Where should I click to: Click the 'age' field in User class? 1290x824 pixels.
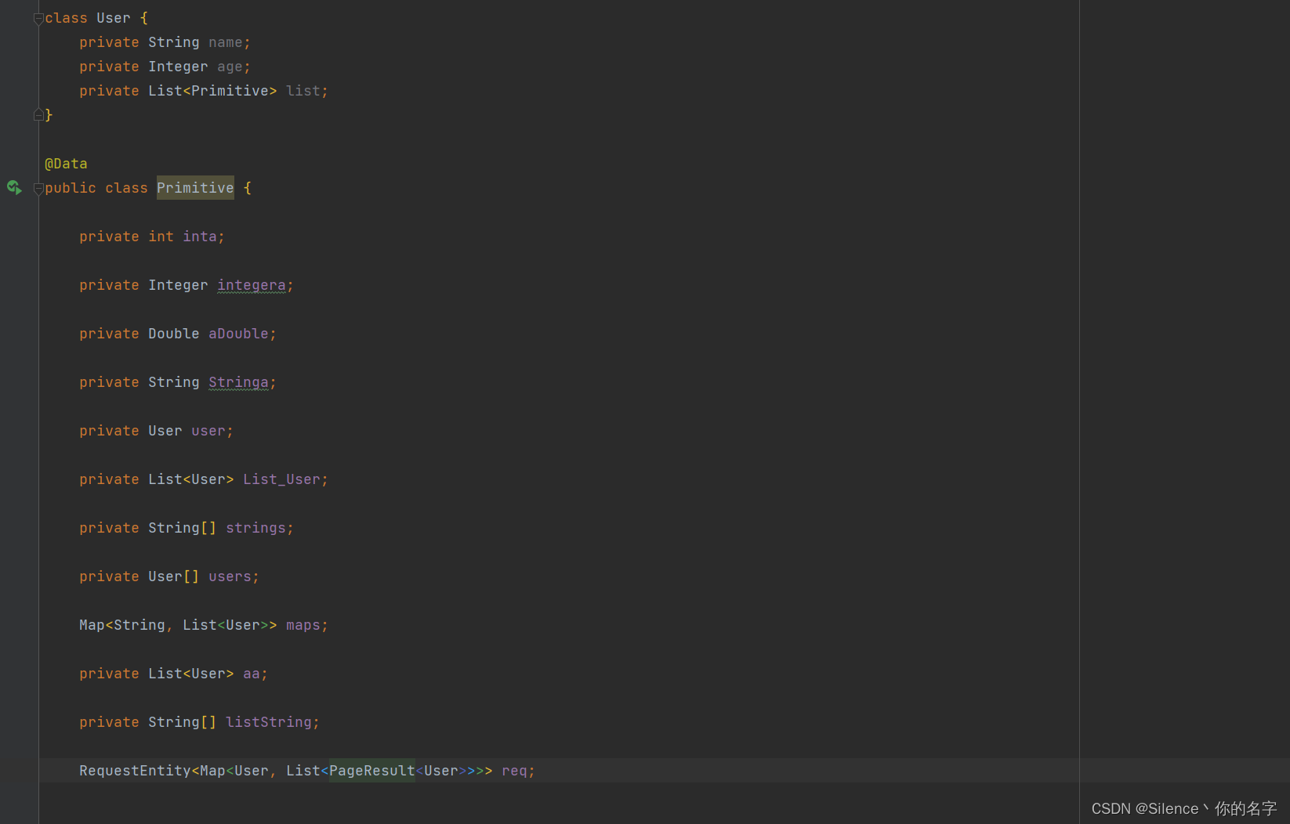point(230,67)
